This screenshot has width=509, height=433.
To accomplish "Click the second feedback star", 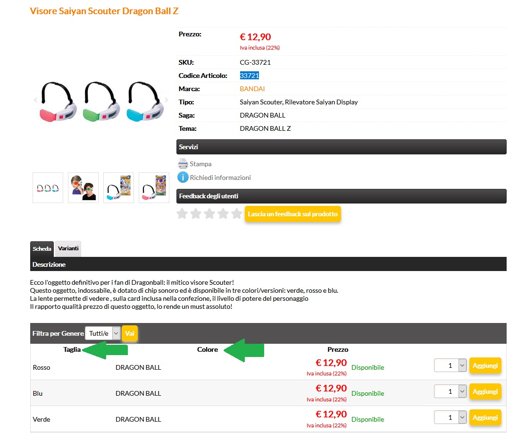I will pyautogui.click(x=196, y=214).
